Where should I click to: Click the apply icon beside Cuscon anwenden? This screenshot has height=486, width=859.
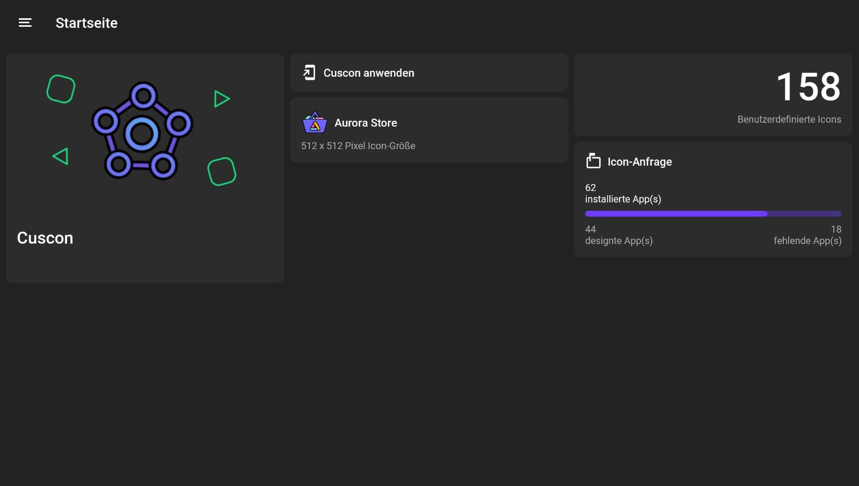(309, 72)
